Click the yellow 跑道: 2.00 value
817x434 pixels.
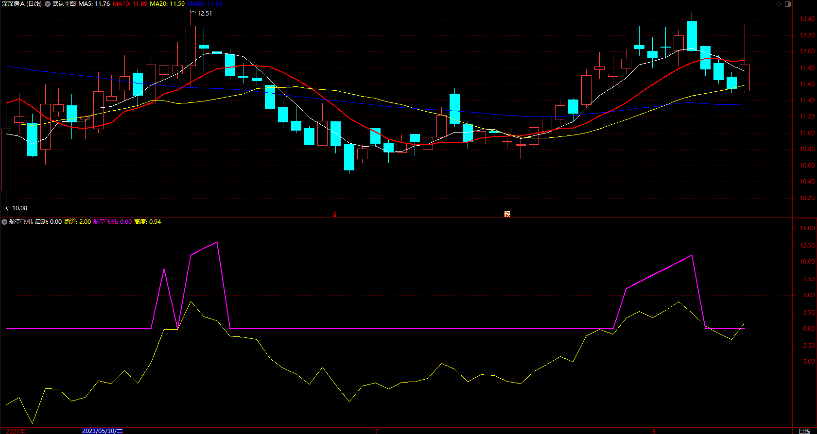(x=77, y=222)
